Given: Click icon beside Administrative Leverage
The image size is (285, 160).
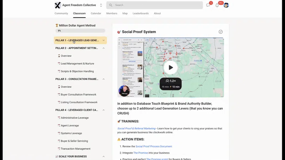Looking at the screenshot, I should tap(59, 118).
